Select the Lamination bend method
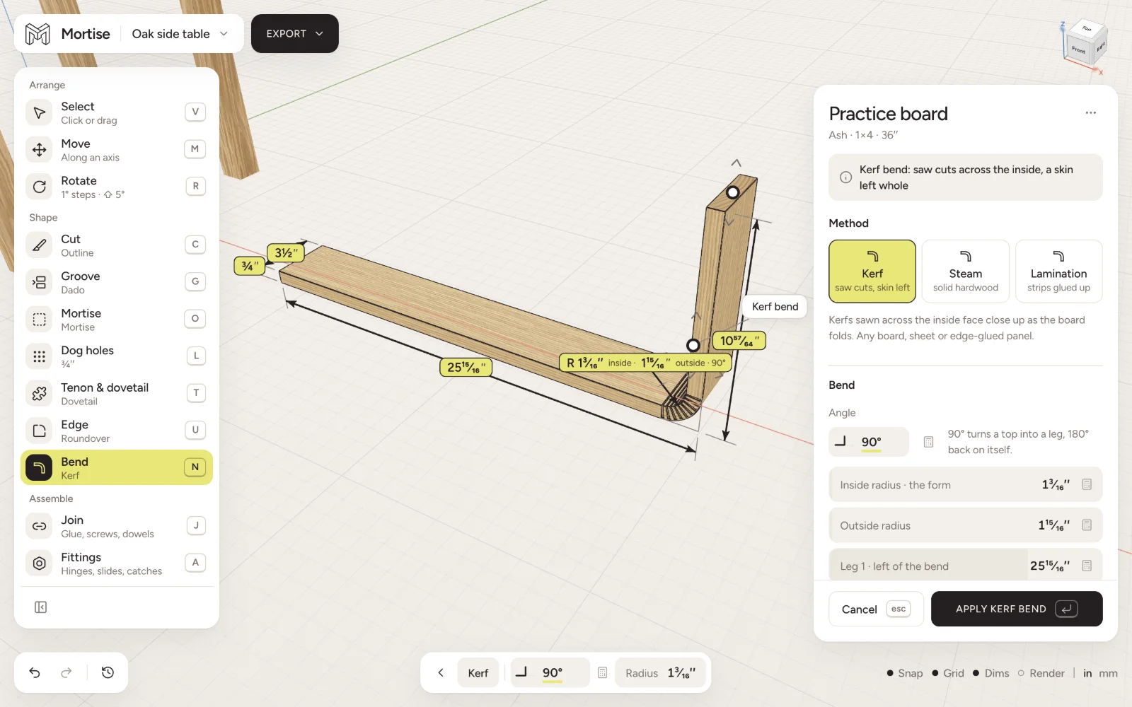 [1058, 271]
